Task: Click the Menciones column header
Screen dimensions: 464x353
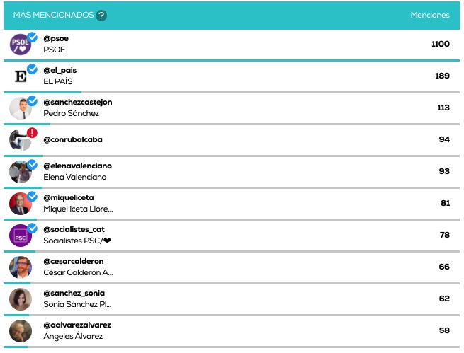Action: (430, 15)
